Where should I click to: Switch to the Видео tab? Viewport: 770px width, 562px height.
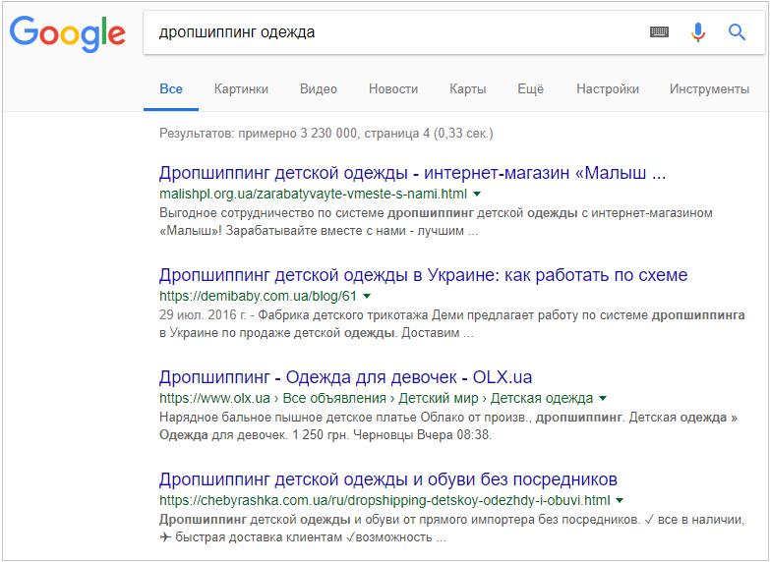[319, 88]
